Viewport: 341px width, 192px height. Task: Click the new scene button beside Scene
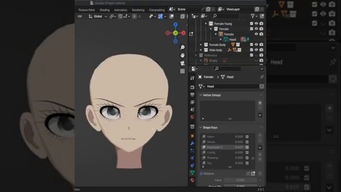[x=208, y=9]
